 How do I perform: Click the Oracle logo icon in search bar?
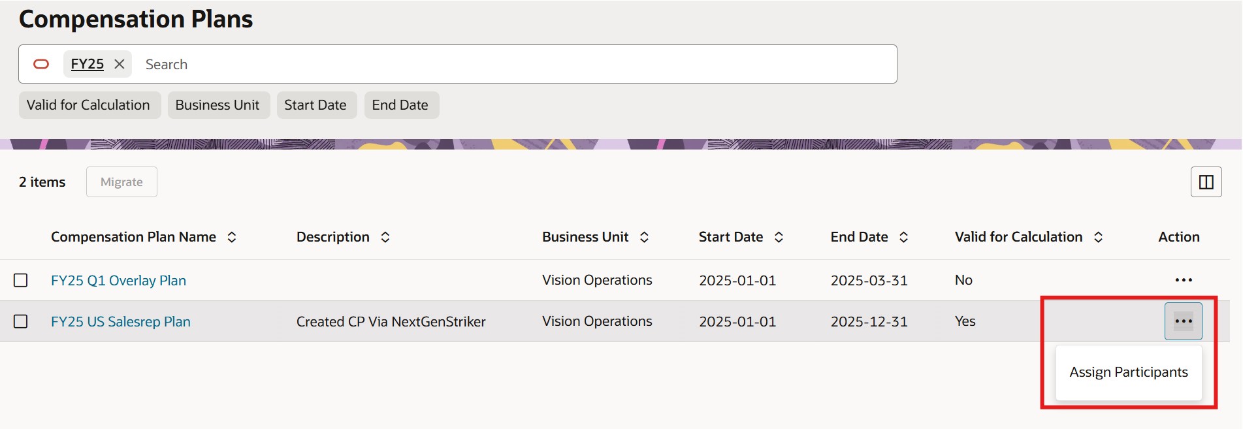(41, 64)
